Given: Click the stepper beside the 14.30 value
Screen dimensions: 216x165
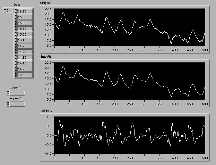Looking at the screenshot, I should (16, 57).
